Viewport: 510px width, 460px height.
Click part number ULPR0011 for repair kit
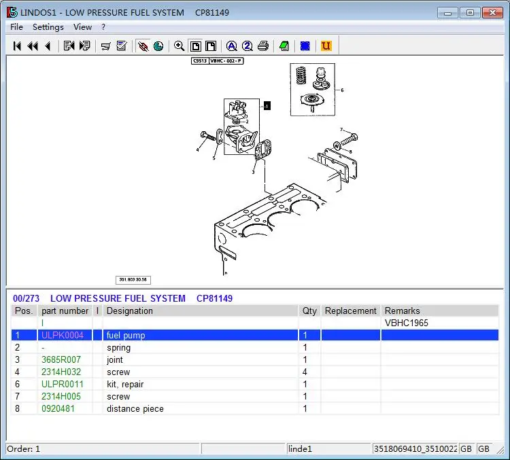[62, 385]
